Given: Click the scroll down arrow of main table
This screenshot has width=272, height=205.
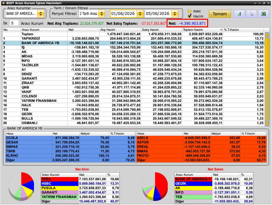Looking at the screenshot, I should coord(267,124).
